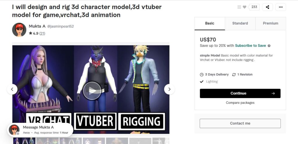298x144 pixels.
Task: Select the first gallery thumbnail below the video
Action: [x=24, y=141]
